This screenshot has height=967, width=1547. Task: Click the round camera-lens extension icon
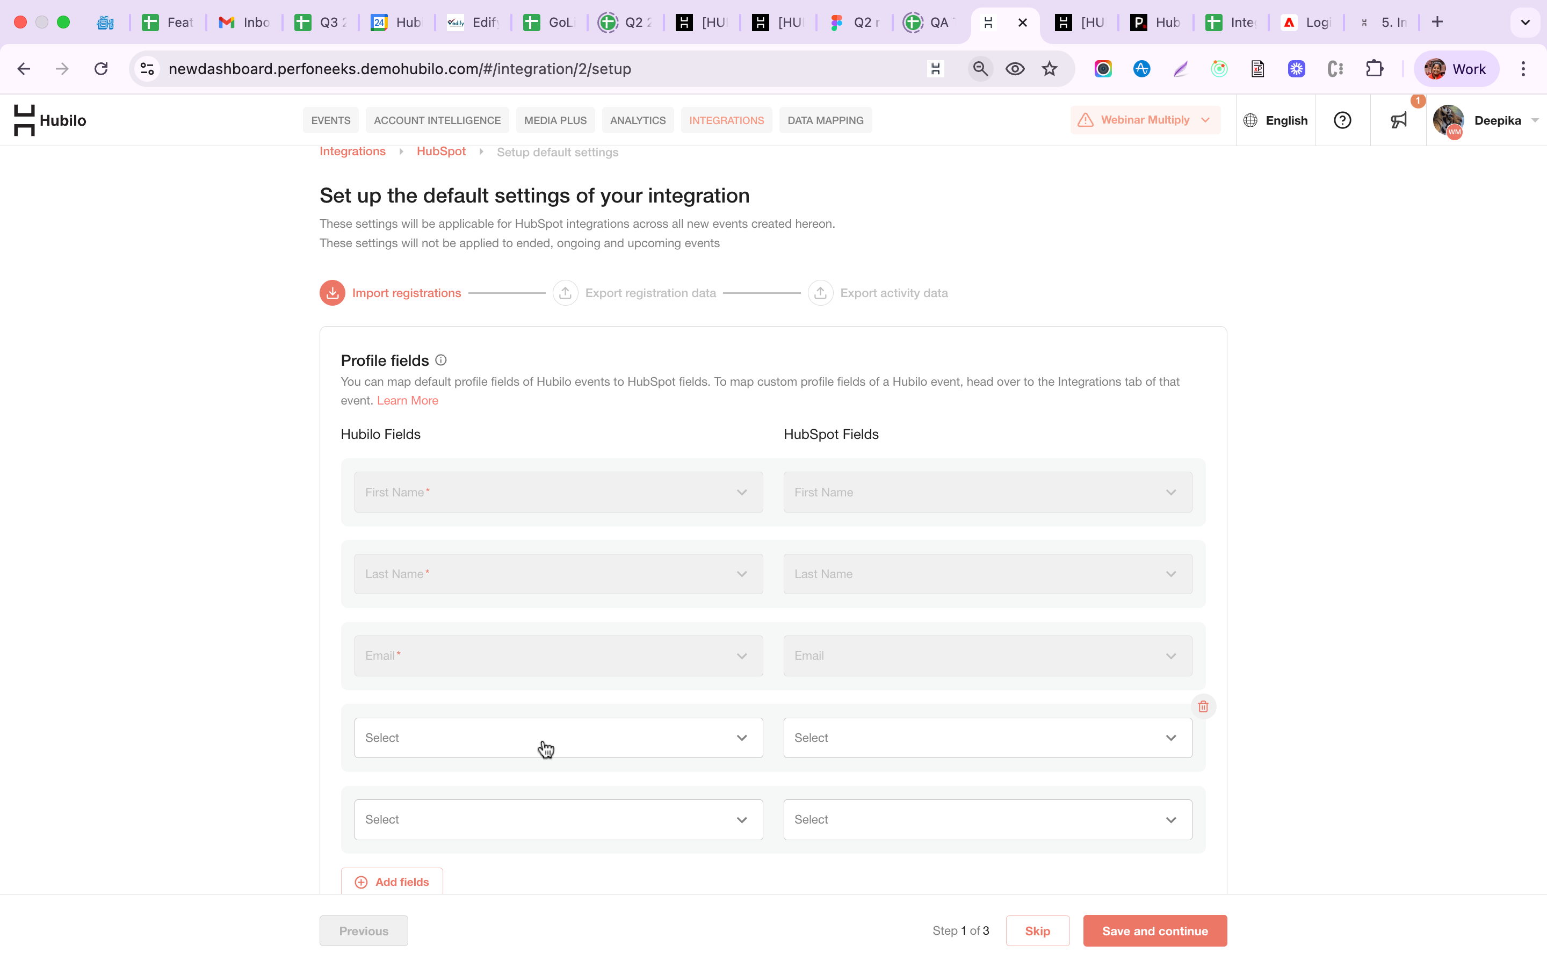[x=1103, y=69]
